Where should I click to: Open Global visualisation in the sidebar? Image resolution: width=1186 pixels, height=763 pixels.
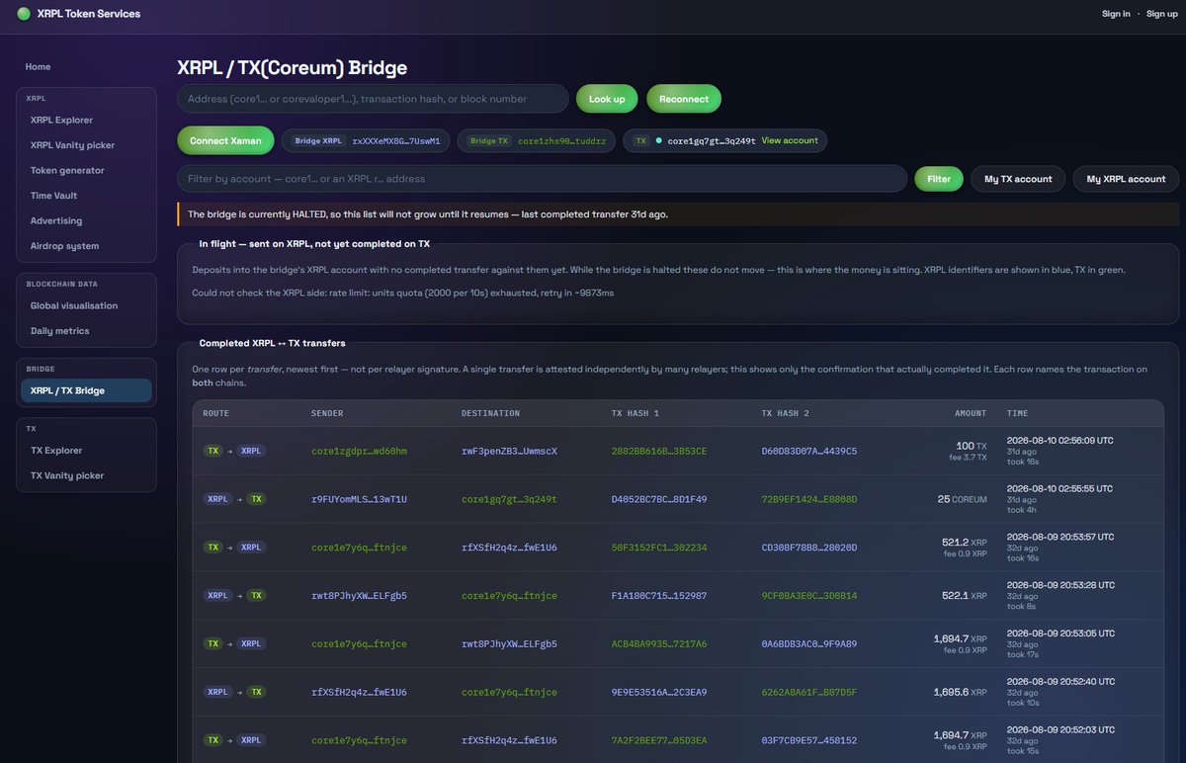point(74,306)
